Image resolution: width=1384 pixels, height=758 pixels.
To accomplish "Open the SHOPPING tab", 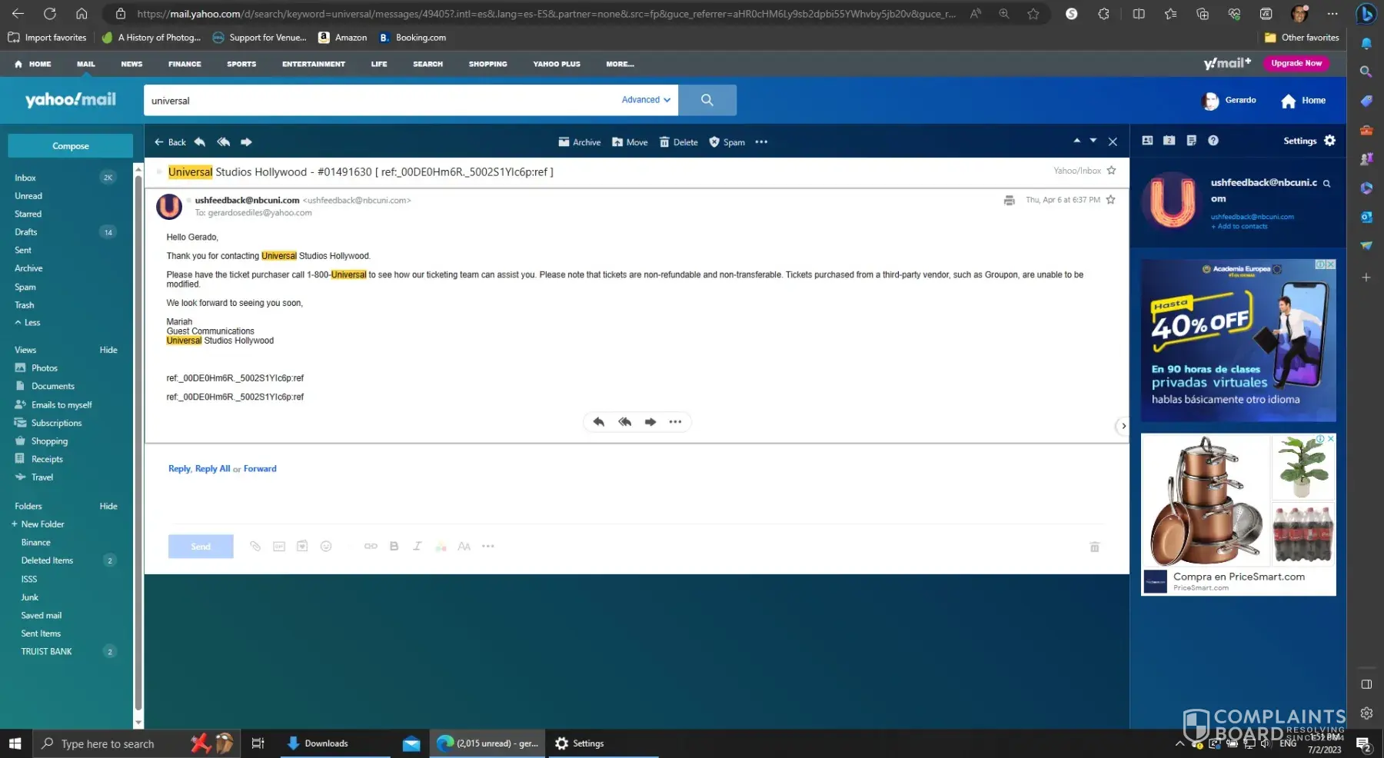I will tap(488, 65).
